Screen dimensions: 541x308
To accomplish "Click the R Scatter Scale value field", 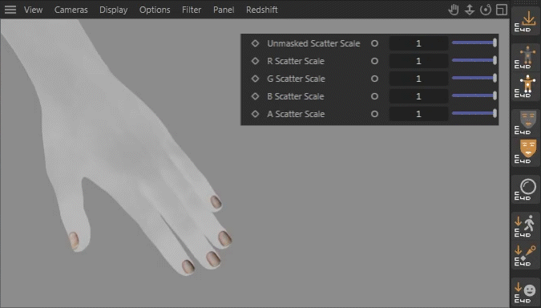I will pyautogui.click(x=419, y=61).
